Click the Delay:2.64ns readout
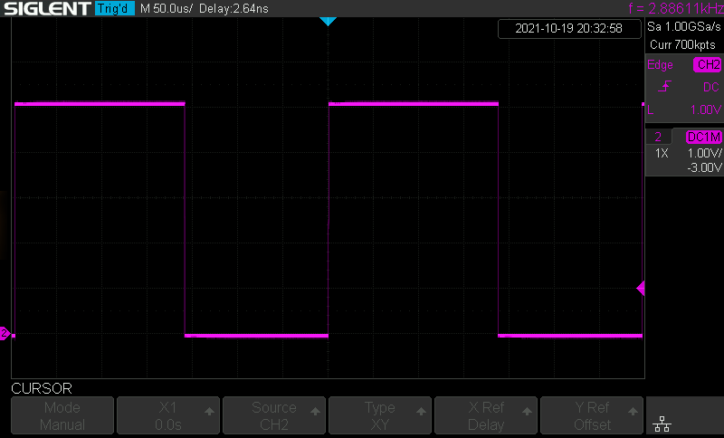 pos(233,8)
